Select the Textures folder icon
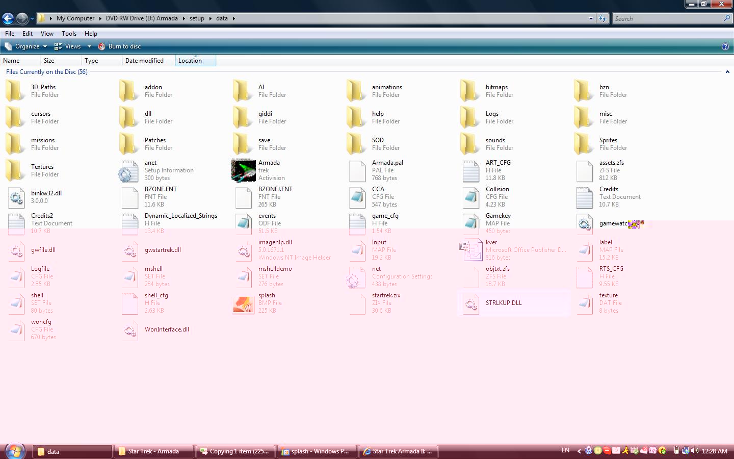 click(x=15, y=170)
